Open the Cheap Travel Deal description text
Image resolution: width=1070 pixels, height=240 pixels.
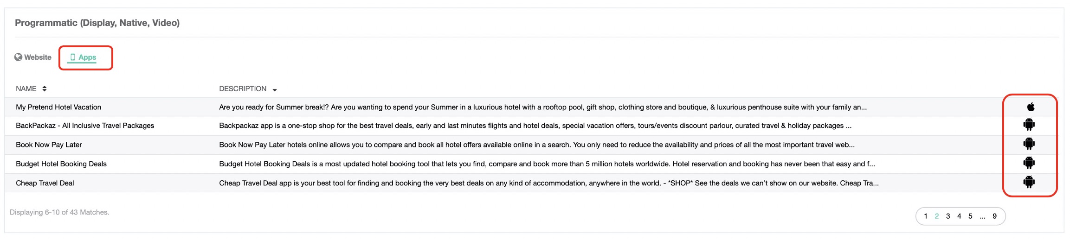(x=548, y=183)
